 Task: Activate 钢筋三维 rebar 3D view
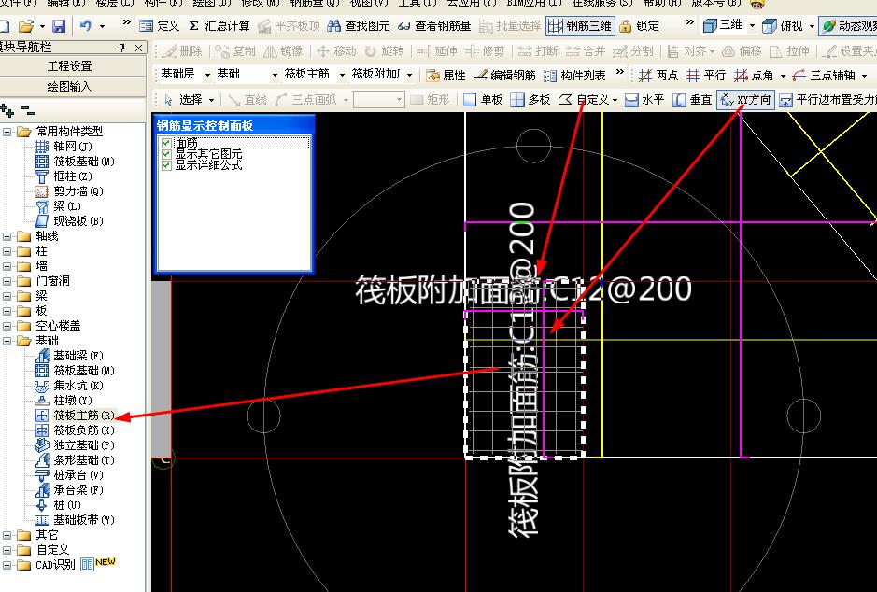586,26
